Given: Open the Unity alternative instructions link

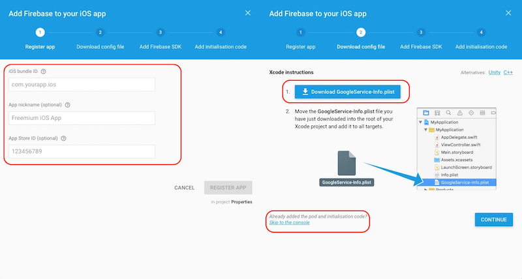Looking at the screenshot, I should point(493,72).
